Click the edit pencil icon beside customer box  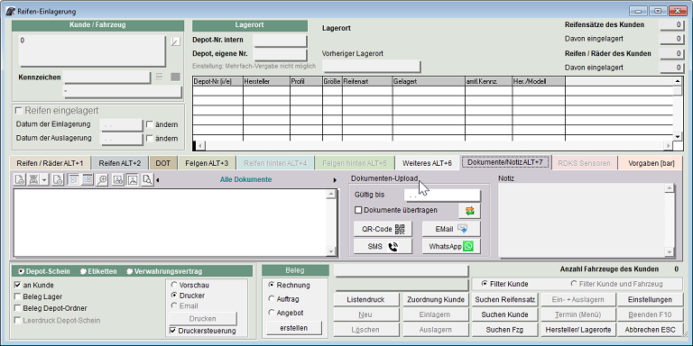pos(176,42)
